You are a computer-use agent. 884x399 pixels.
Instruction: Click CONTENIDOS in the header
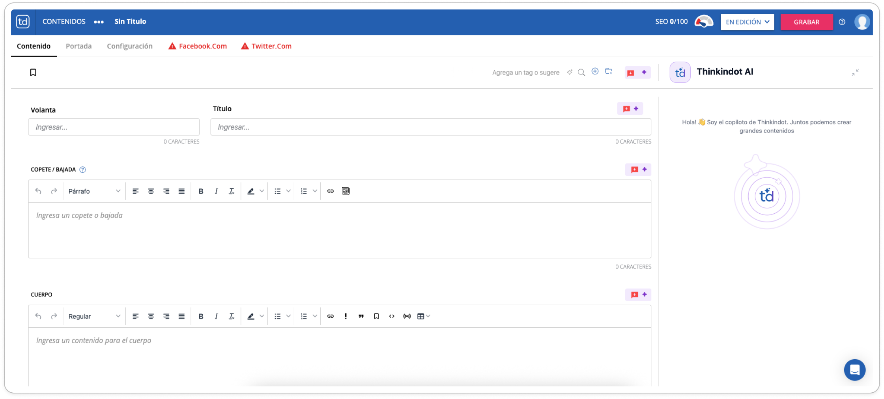pos(64,22)
